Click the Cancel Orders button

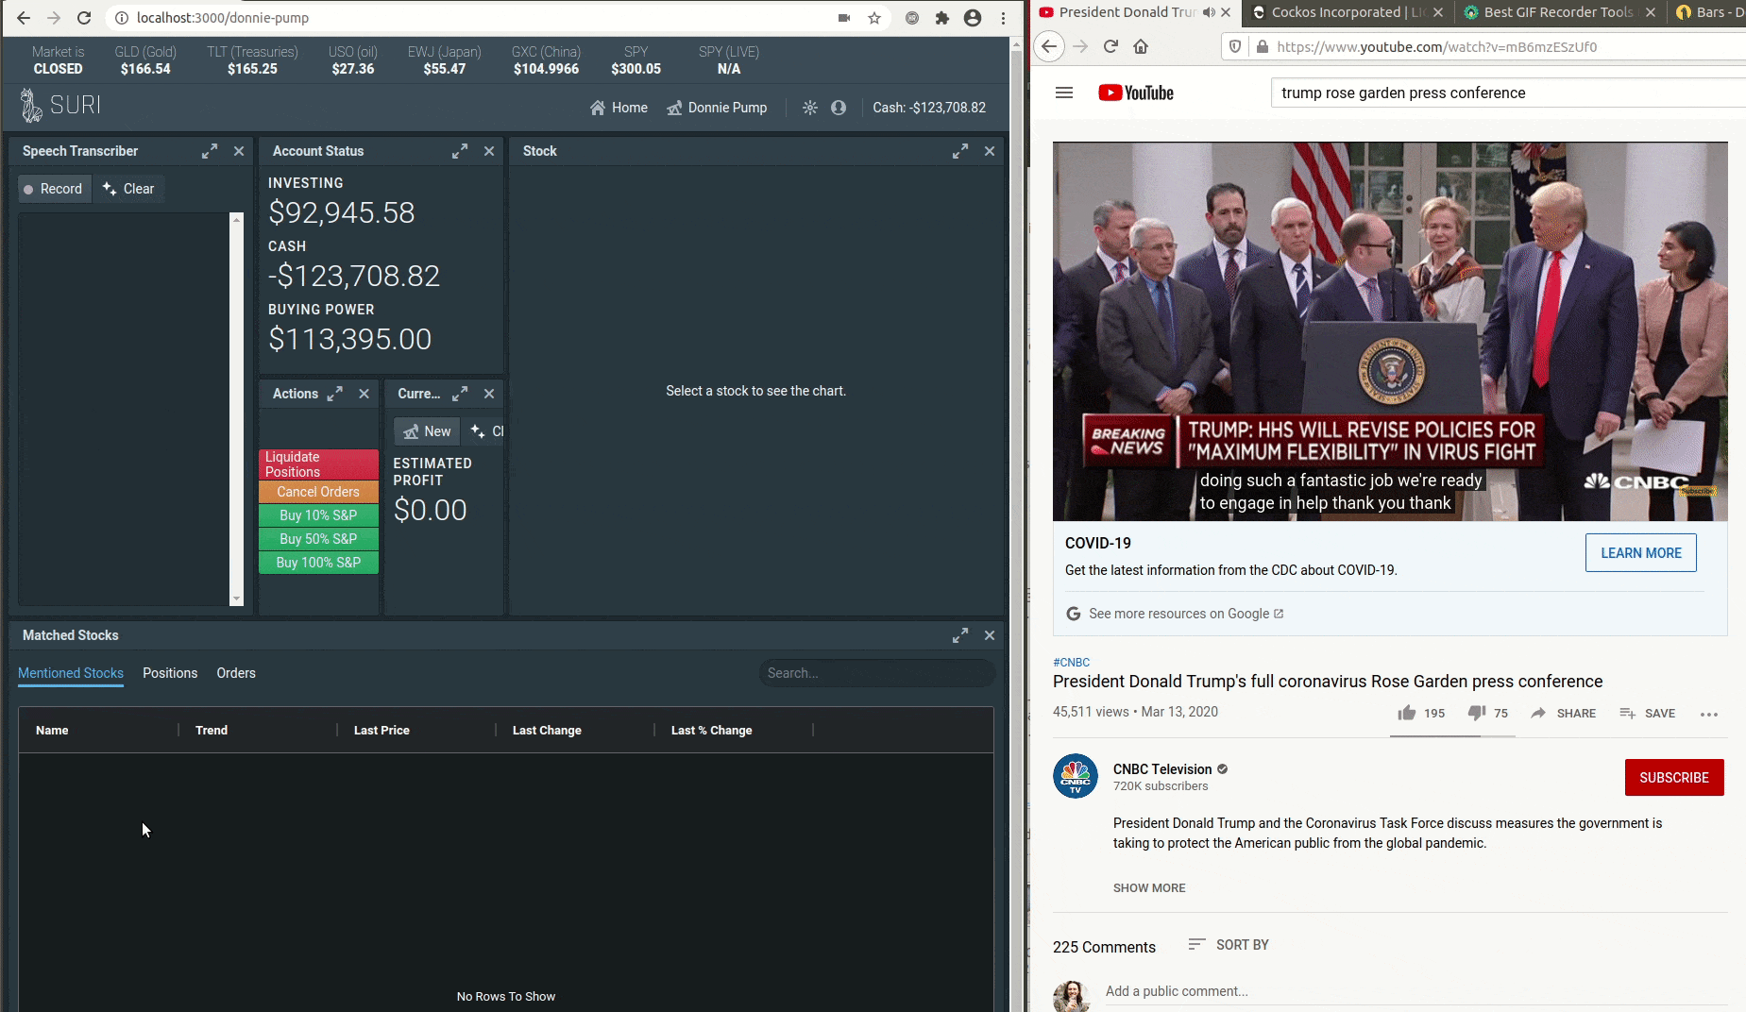[318, 492]
